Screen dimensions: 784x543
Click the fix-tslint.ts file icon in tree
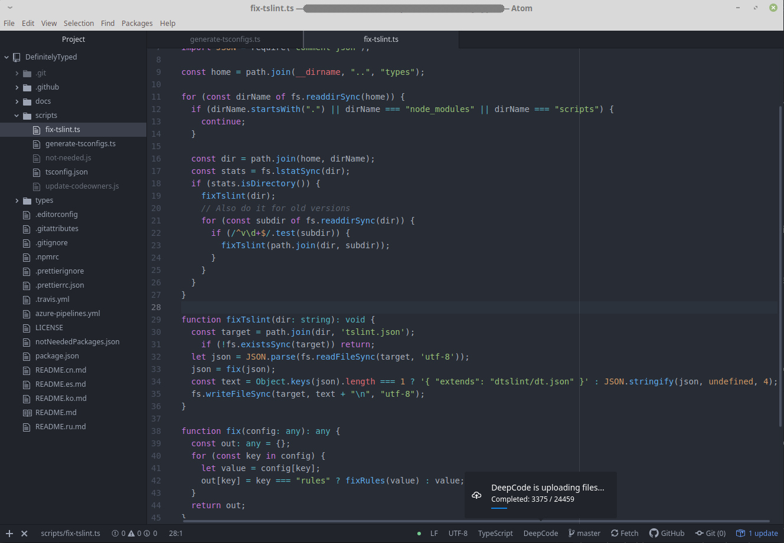click(37, 130)
